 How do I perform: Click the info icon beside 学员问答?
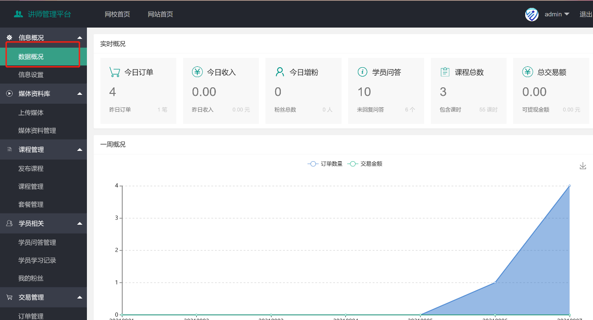click(362, 72)
